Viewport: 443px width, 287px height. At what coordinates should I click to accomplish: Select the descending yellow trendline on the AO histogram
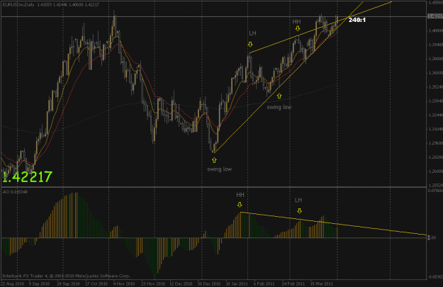(x=333, y=223)
